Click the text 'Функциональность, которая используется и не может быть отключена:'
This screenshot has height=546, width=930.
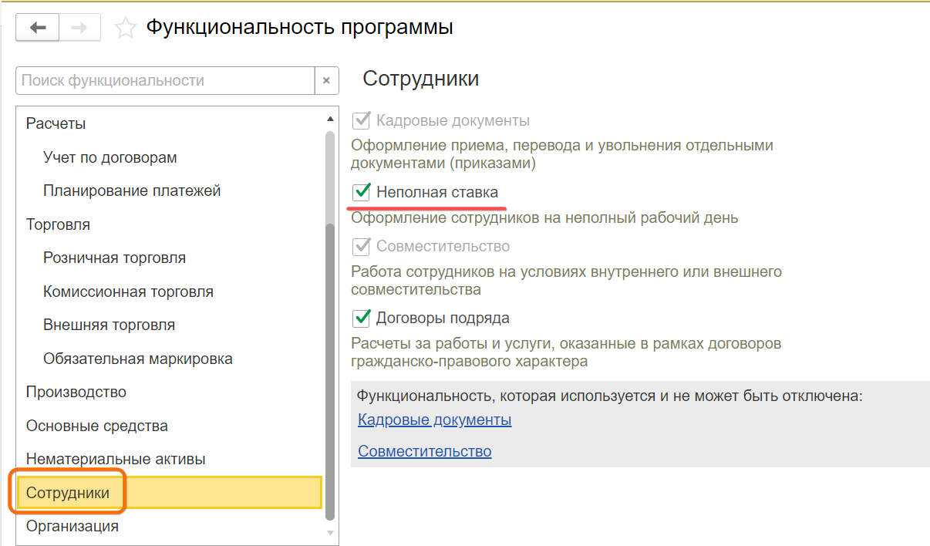click(609, 396)
